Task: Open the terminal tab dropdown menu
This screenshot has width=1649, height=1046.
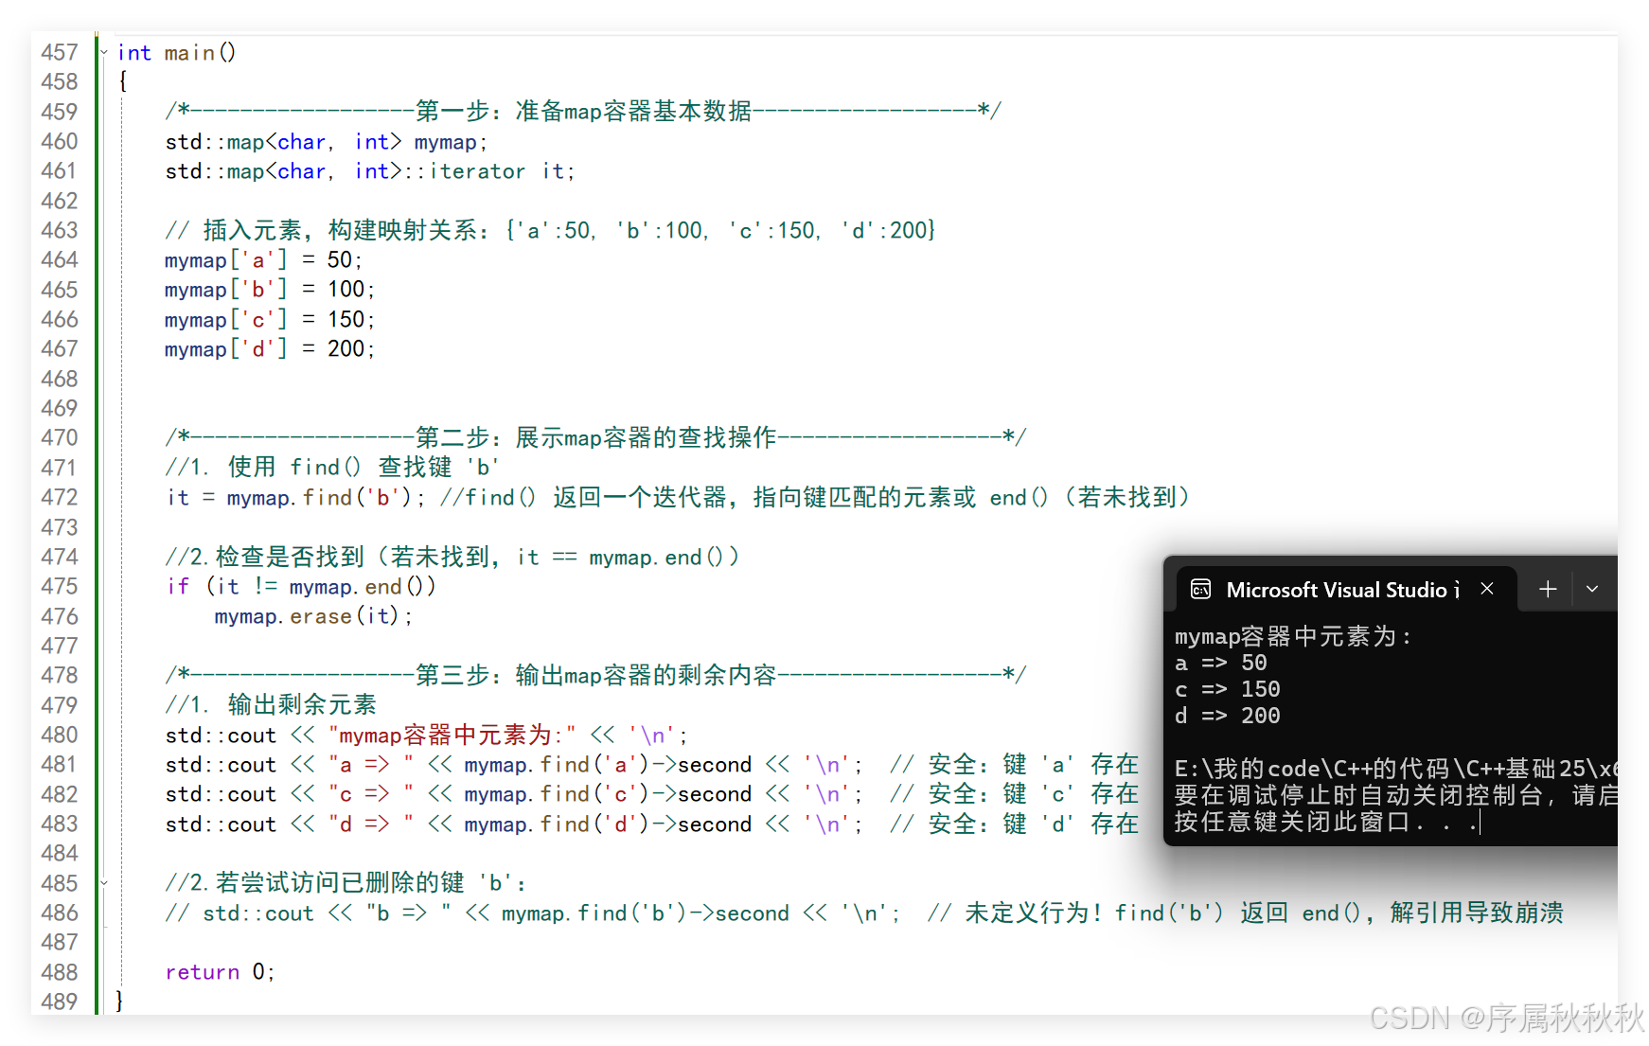Action: pos(1592,589)
